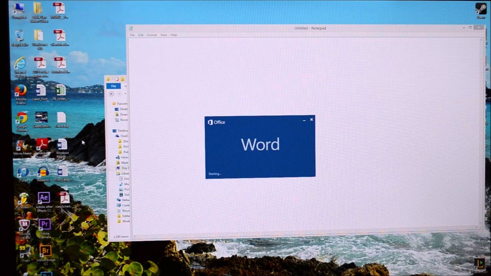
Task: Select OneDrive in Explorer navigation pane
Action: (122, 136)
